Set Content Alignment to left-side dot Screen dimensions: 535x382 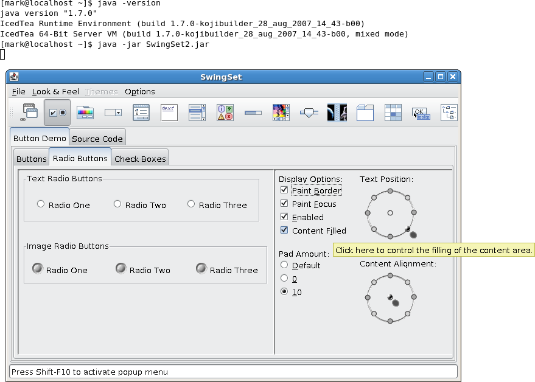368,297
